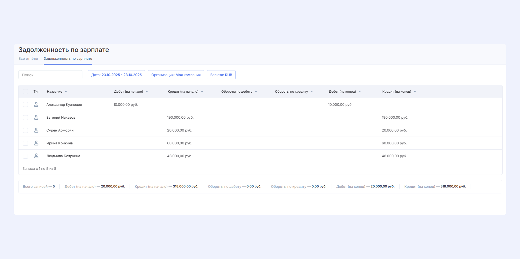Click the Организация: Моя компания filter
This screenshot has width=520, height=259.
[176, 75]
